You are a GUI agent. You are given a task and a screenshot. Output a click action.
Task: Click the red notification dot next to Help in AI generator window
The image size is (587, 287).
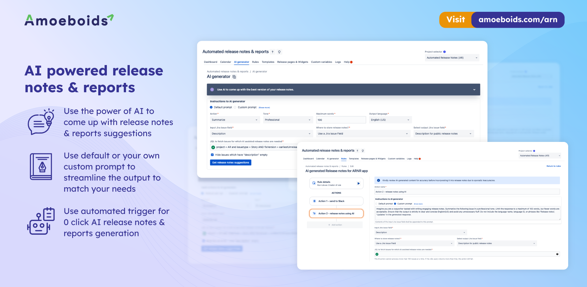click(351, 62)
